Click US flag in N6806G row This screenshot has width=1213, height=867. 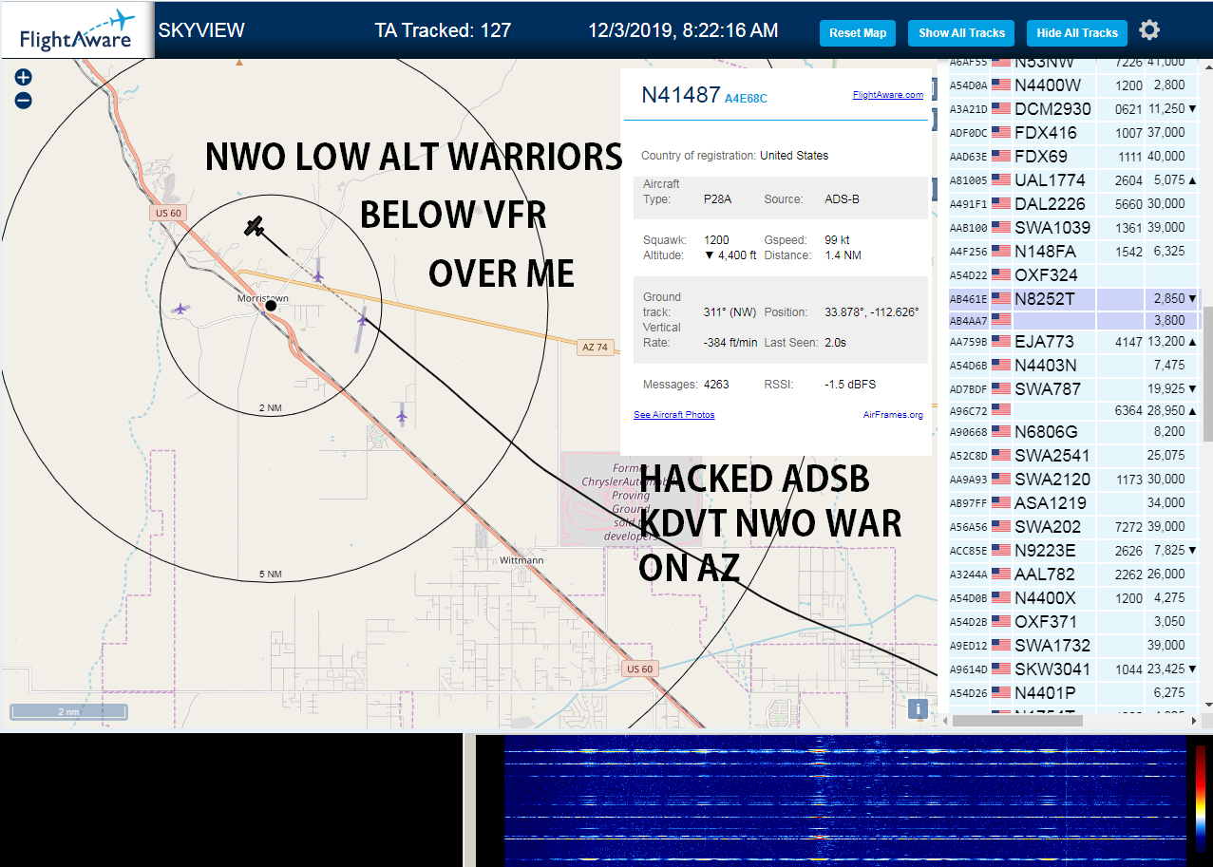pyautogui.click(x=1001, y=432)
